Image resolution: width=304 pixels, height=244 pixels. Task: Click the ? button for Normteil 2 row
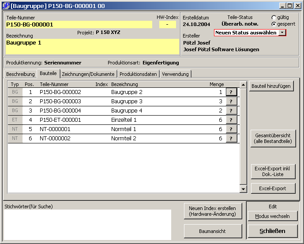tap(231, 139)
